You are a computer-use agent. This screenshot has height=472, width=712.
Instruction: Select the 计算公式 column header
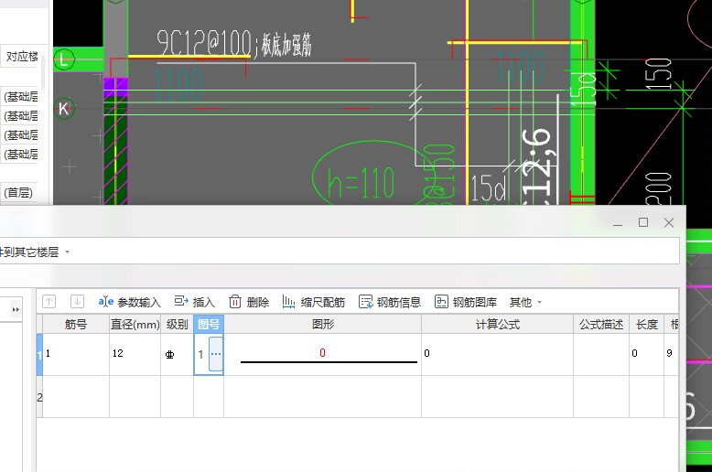(x=498, y=324)
